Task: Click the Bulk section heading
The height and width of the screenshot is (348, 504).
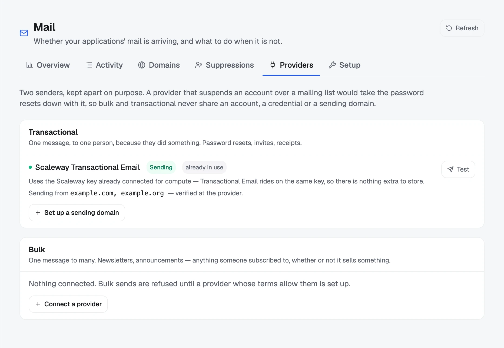Action: [x=37, y=249]
